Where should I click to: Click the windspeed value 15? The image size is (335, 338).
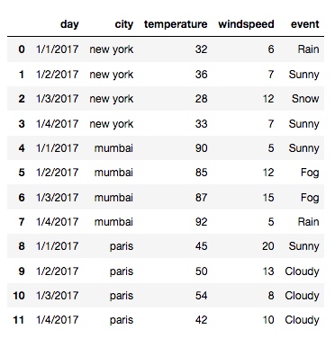point(268,197)
